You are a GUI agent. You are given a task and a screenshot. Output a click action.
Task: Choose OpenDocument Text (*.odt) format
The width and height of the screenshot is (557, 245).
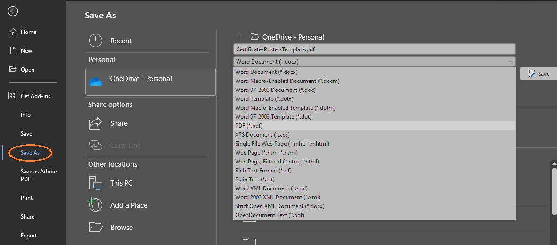point(374,215)
